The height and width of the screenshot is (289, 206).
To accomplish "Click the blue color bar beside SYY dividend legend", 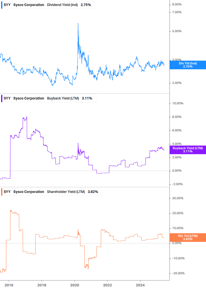I will click(2, 5).
